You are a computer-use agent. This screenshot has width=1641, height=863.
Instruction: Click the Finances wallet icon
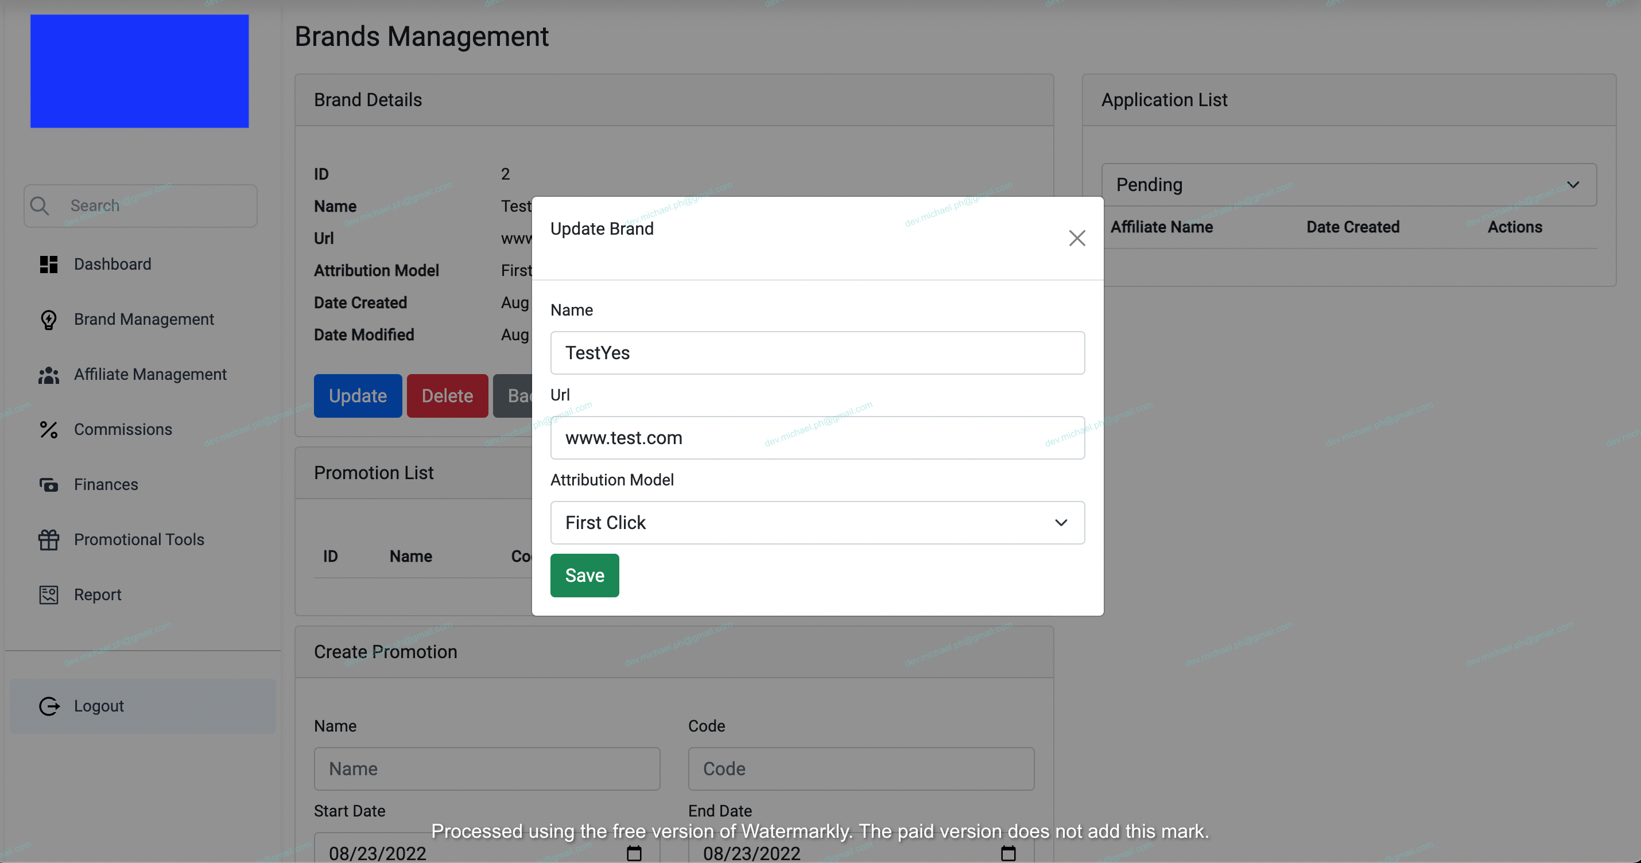pos(48,485)
